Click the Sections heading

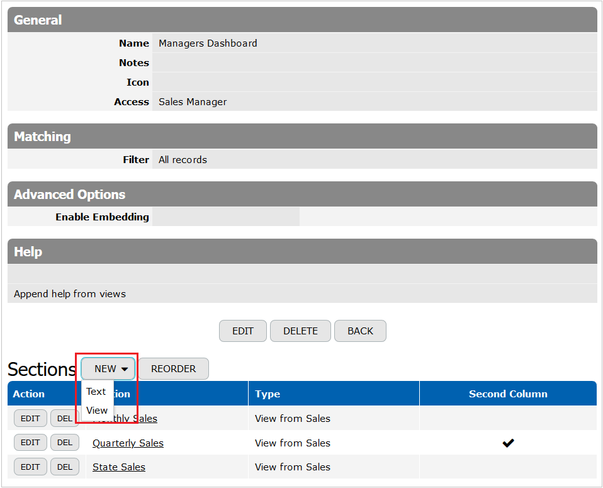point(42,369)
